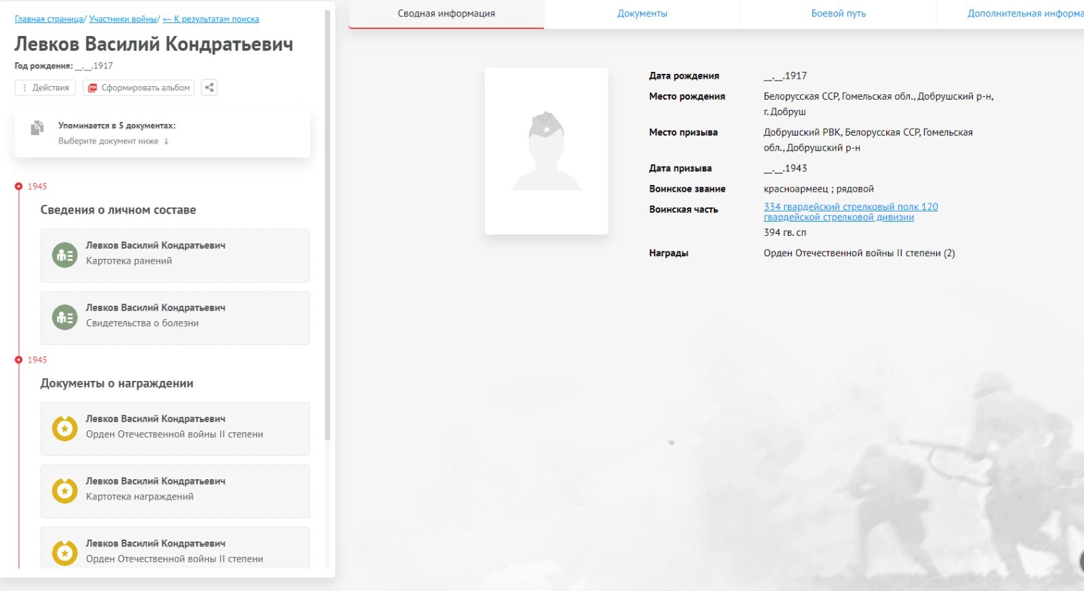Screen dimensions: 1084x591
Task: Click the green icon beside Свидетельства о болезни
Action: [x=65, y=318]
